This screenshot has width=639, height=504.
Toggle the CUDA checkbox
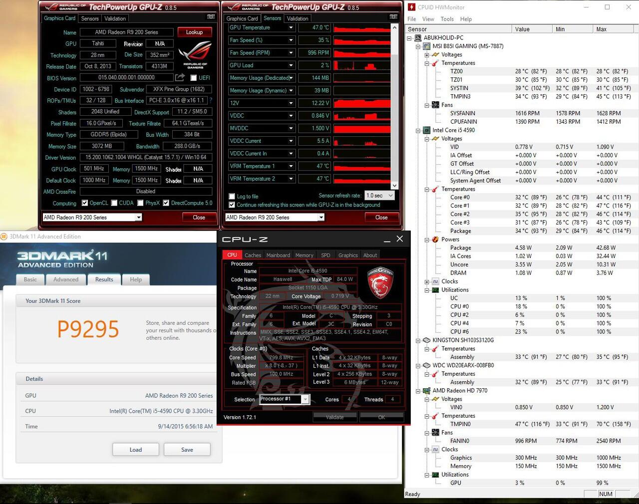point(114,203)
